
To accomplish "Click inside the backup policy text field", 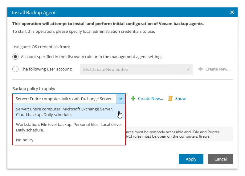I will [65, 99].
